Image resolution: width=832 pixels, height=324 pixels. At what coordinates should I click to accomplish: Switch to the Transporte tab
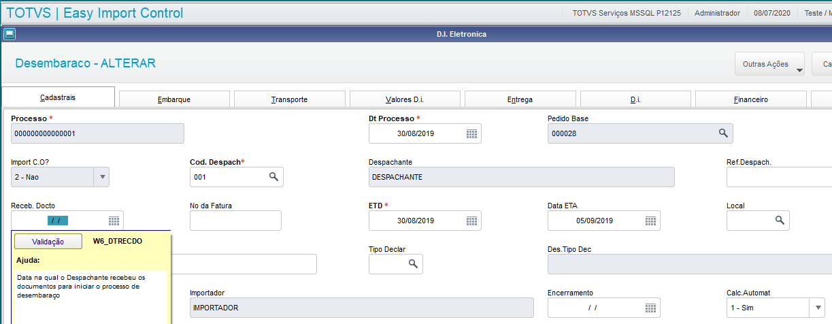tap(289, 99)
